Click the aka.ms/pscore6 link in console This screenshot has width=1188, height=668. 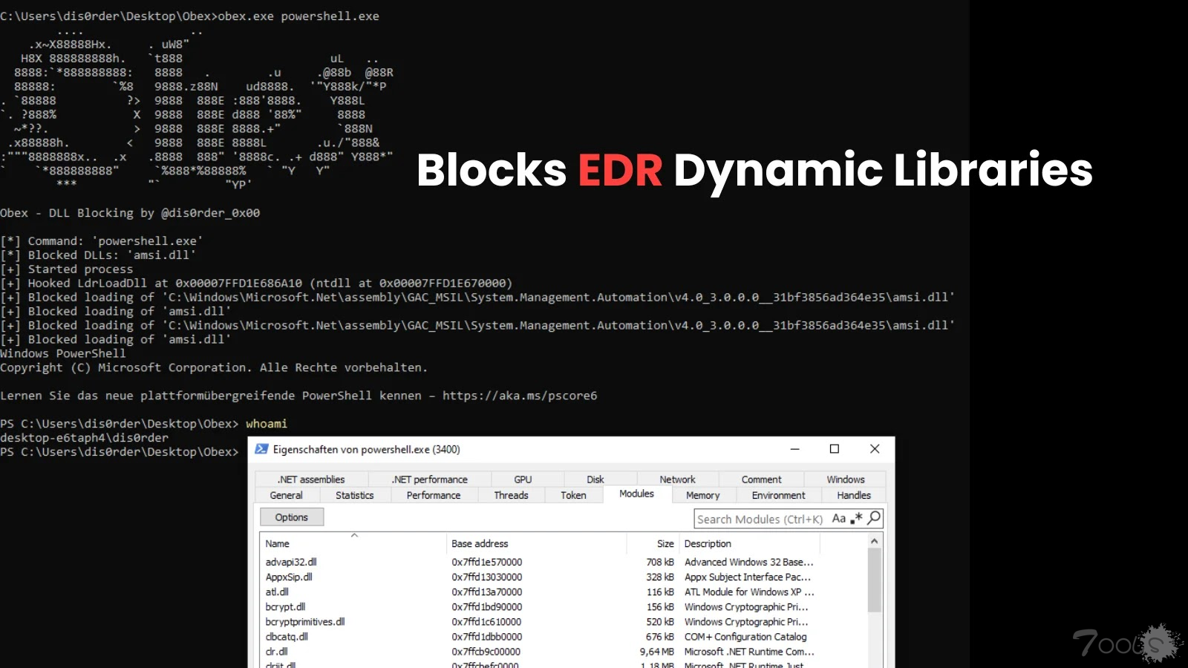coord(520,396)
